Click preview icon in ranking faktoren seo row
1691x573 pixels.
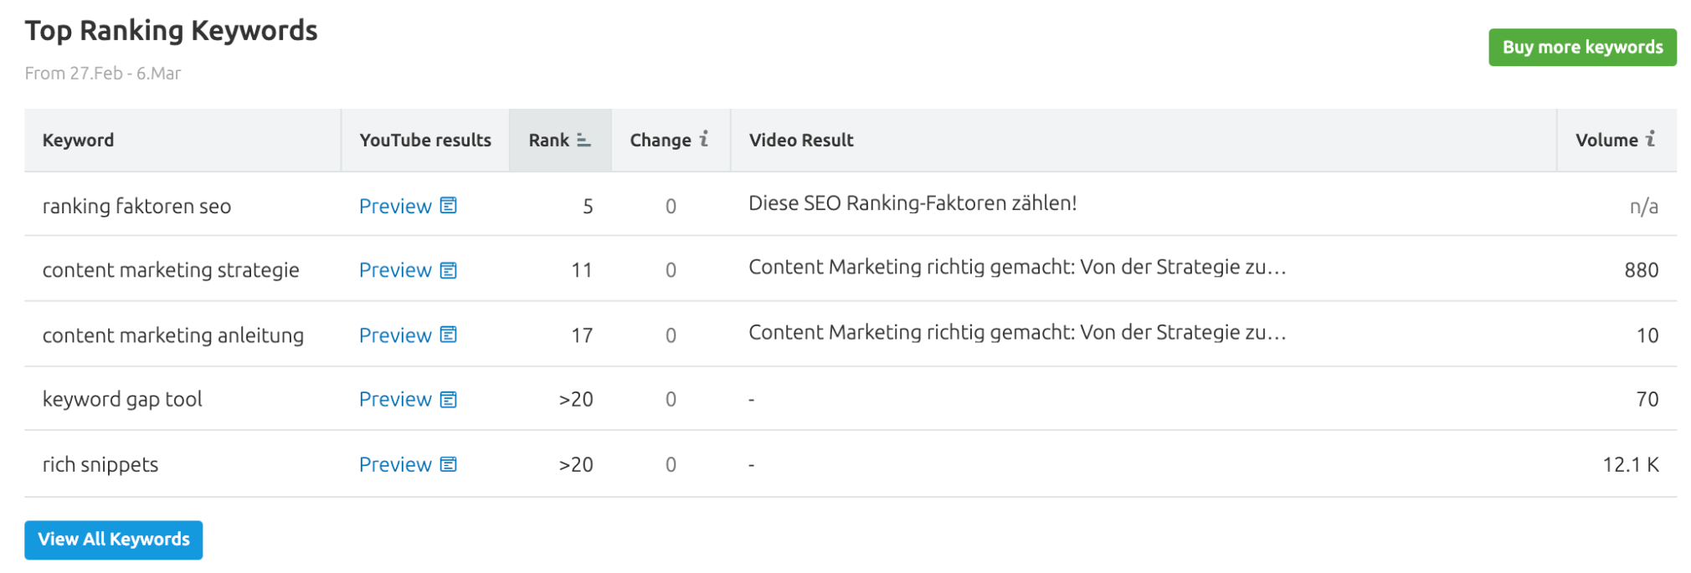click(449, 206)
